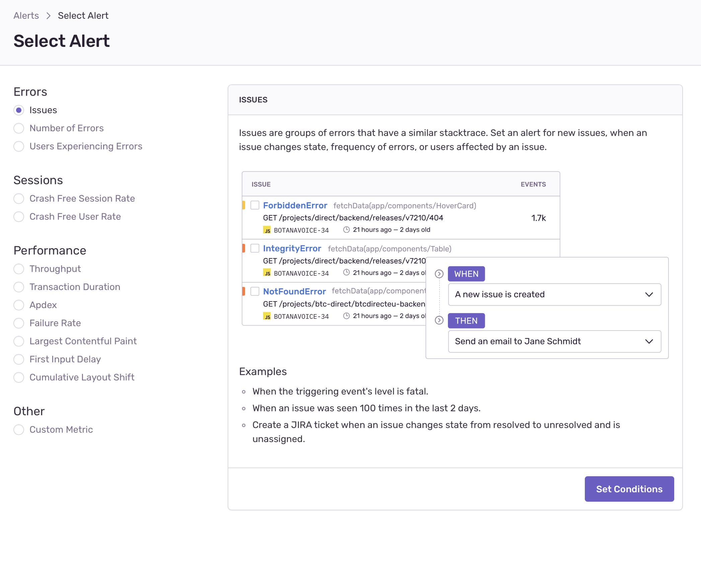The image size is (701, 568).
Task: Open the NotFoundError issue link
Action: (x=294, y=291)
